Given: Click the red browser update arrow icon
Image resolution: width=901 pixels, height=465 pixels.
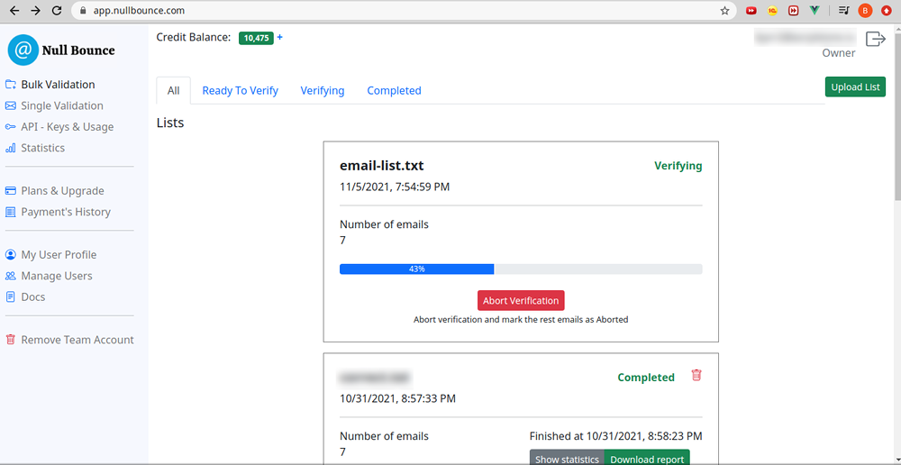Looking at the screenshot, I should [x=886, y=10].
